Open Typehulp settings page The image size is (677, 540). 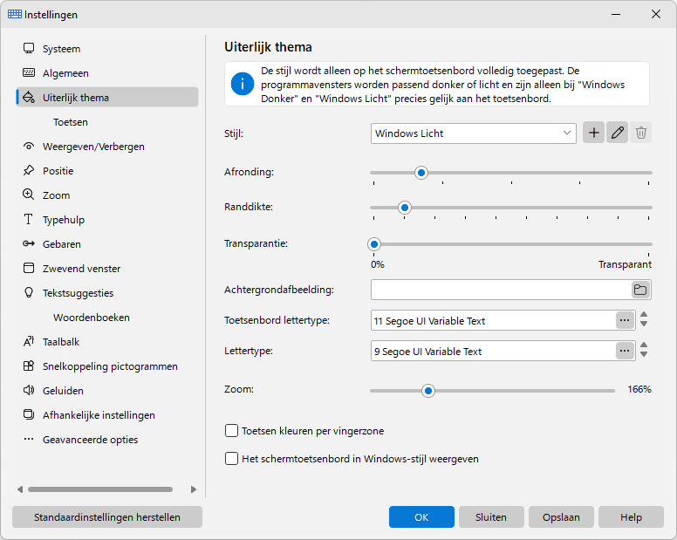pyautogui.click(x=107, y=219)
